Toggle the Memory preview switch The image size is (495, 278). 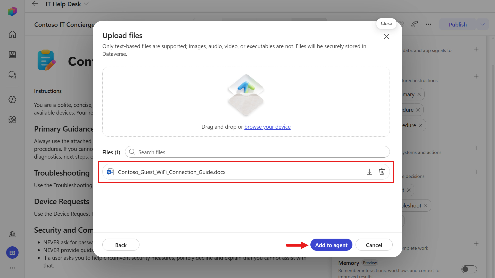[469, 269]
